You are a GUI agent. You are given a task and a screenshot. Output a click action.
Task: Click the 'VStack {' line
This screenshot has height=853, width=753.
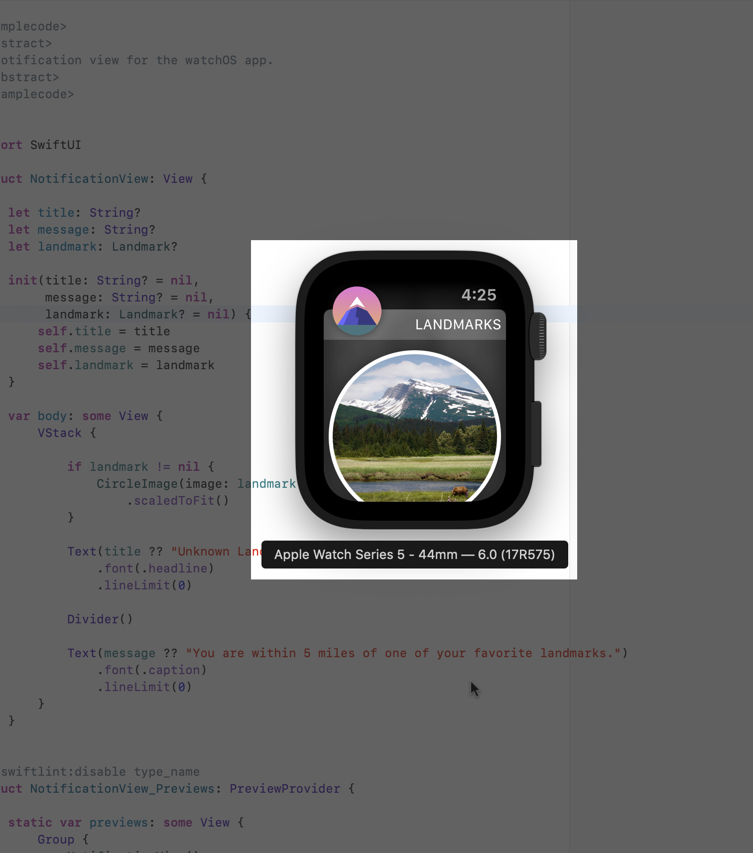67,433
